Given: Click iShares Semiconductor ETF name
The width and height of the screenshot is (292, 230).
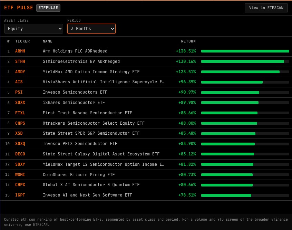Looking at the screenshot, I should 74,103.
